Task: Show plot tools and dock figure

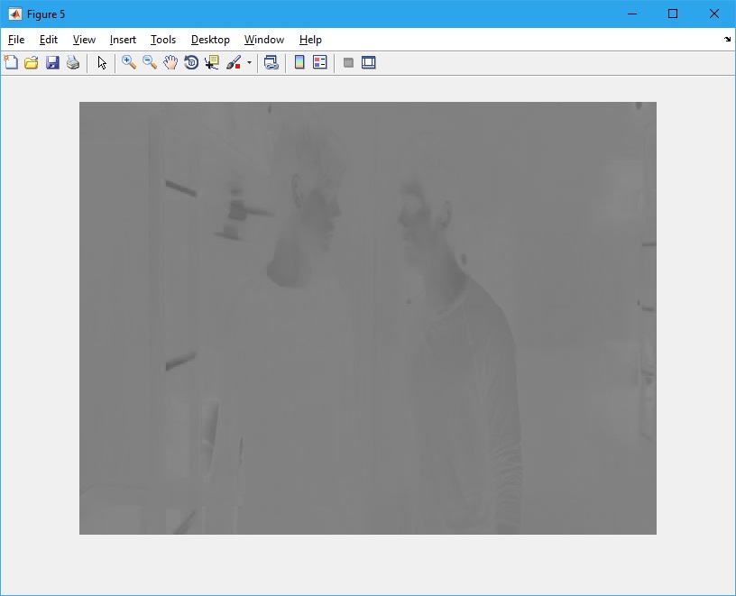Action: click(369, 62)
